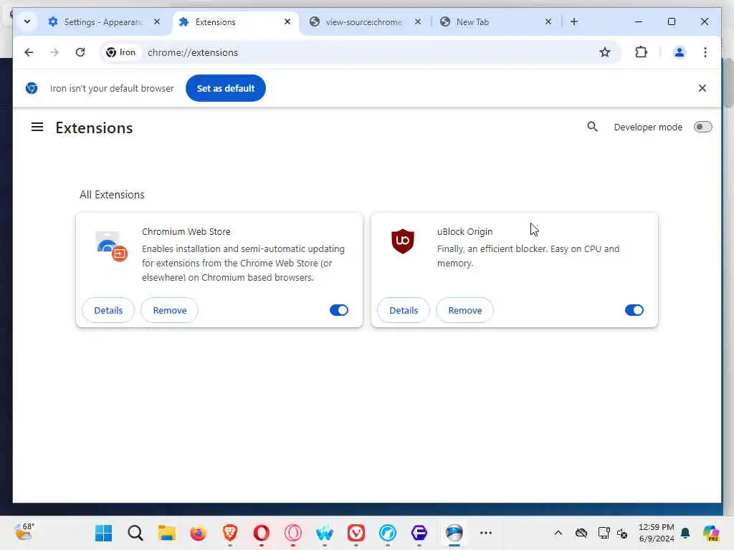
Task: Open the Extensions hamburger main menu
Action: 37,127
